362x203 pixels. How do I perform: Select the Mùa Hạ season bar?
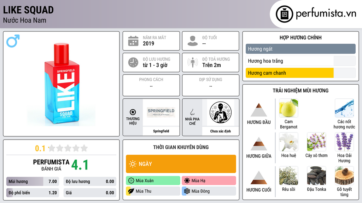[x=209, y=180]
